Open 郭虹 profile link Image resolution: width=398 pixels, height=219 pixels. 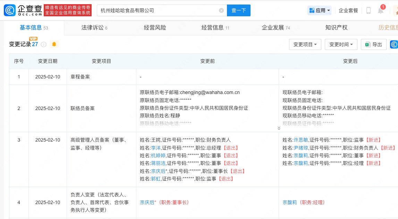click(156, 179)
